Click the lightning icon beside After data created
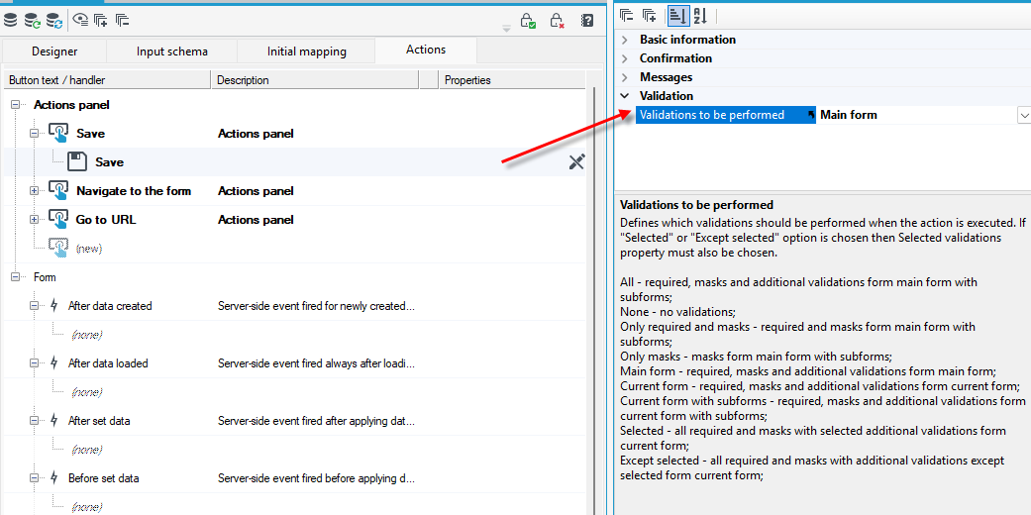This screenshot has width=1031, height=515. click(54, 306)
